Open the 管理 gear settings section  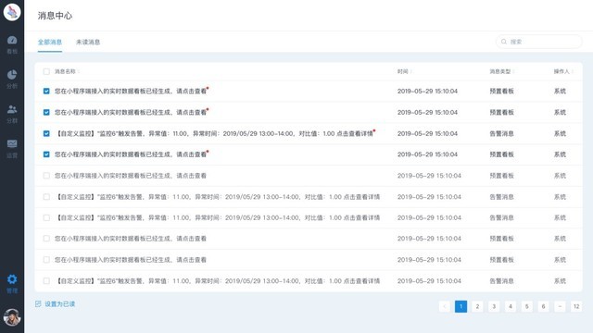pos(12,284)
